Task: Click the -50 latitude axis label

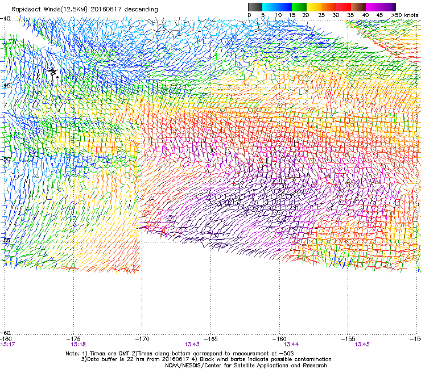Action: click(x=5, y=159)
